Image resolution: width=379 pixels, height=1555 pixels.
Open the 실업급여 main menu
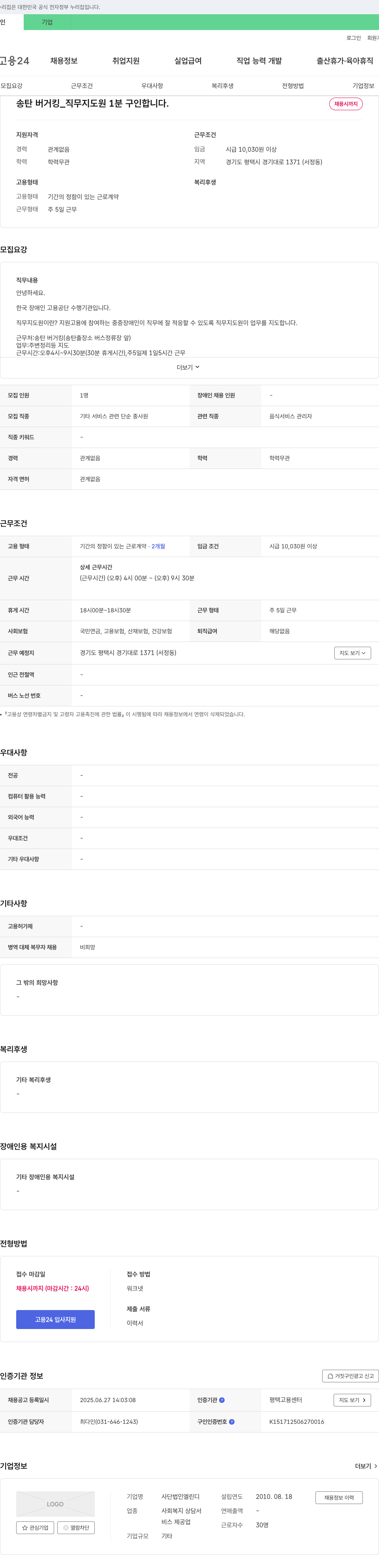tap(188, 61)
